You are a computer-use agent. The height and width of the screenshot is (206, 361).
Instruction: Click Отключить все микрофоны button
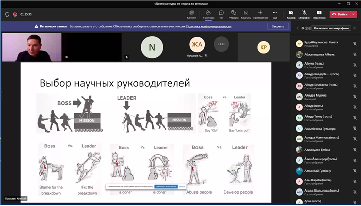331,28
